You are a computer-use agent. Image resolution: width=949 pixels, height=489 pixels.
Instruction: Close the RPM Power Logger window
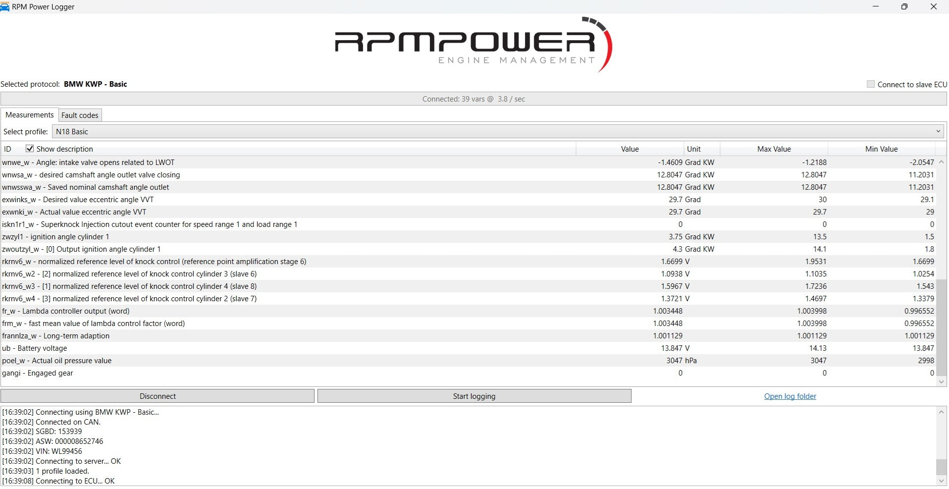click(934, 7)
